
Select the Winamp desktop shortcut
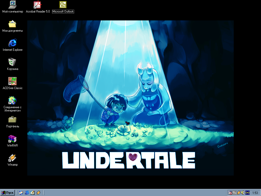pos(12,158)
